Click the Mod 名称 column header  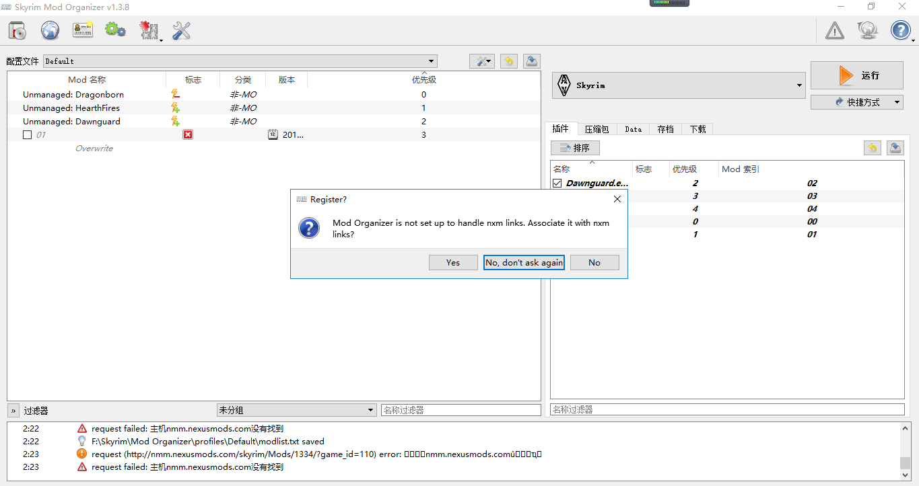pyautogui.click(x=87, y=79)
